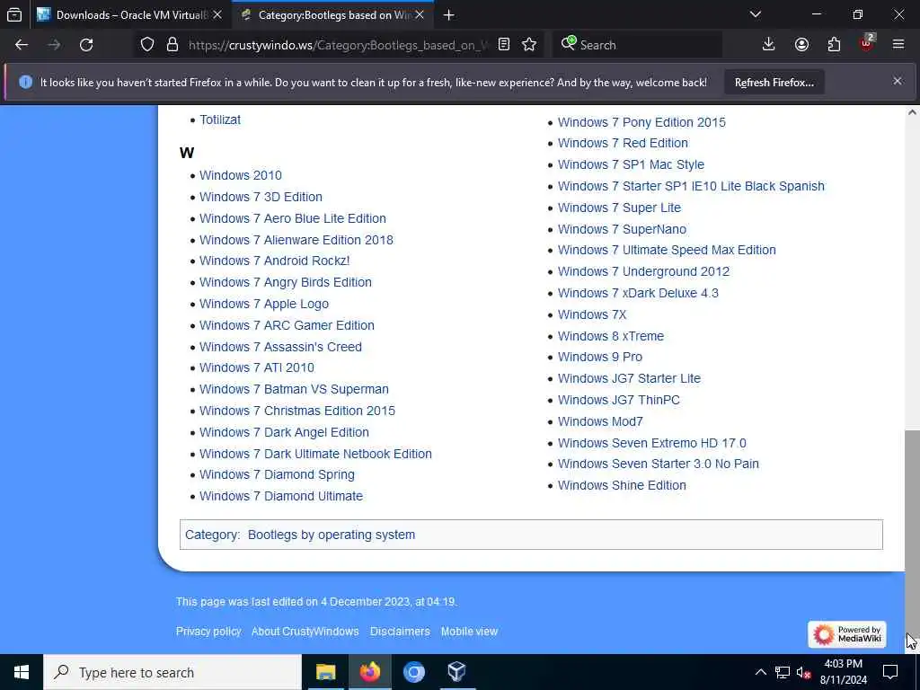Open Windows 9 Pro link
The height and width of the screenshot is (690, 920).
(x=600, y=357)
